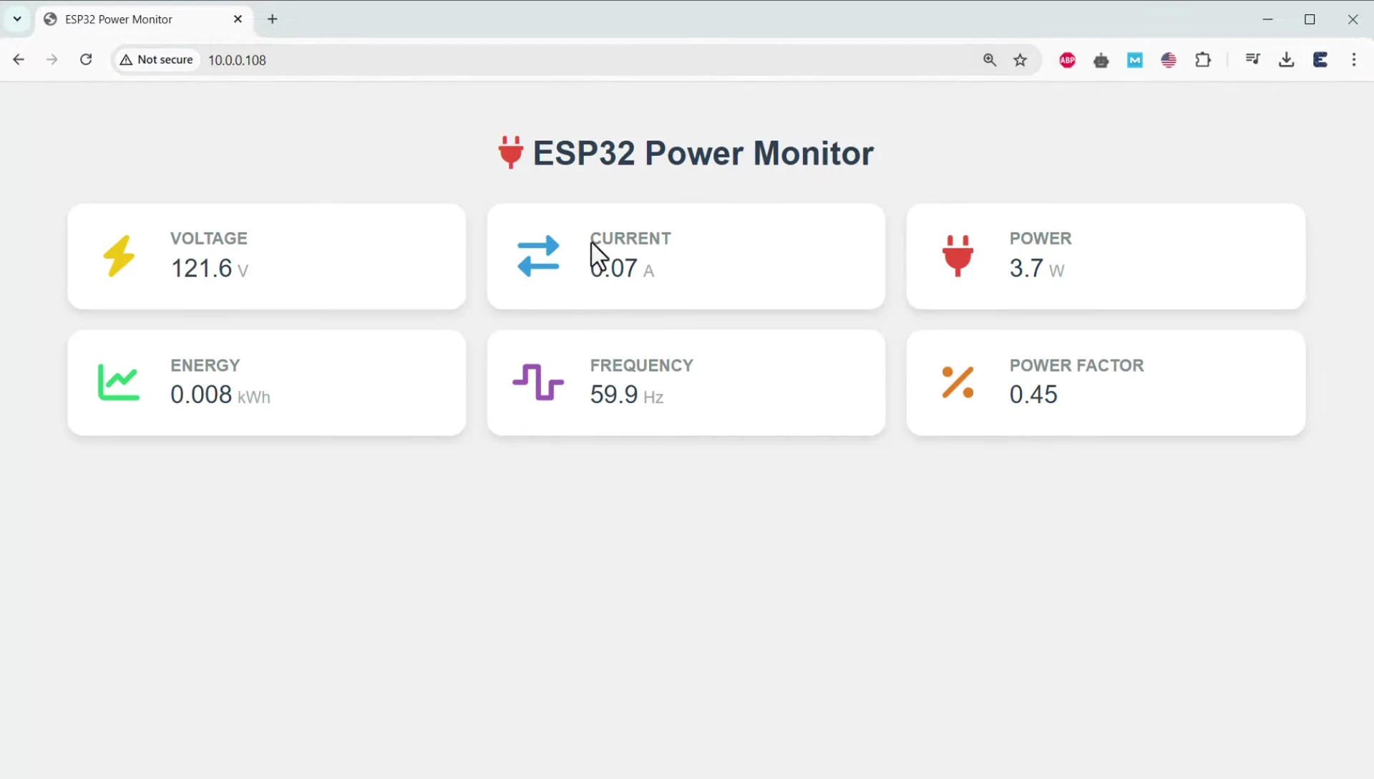
Task: Click the red plug Power card icon
Action: click(958, 256)
